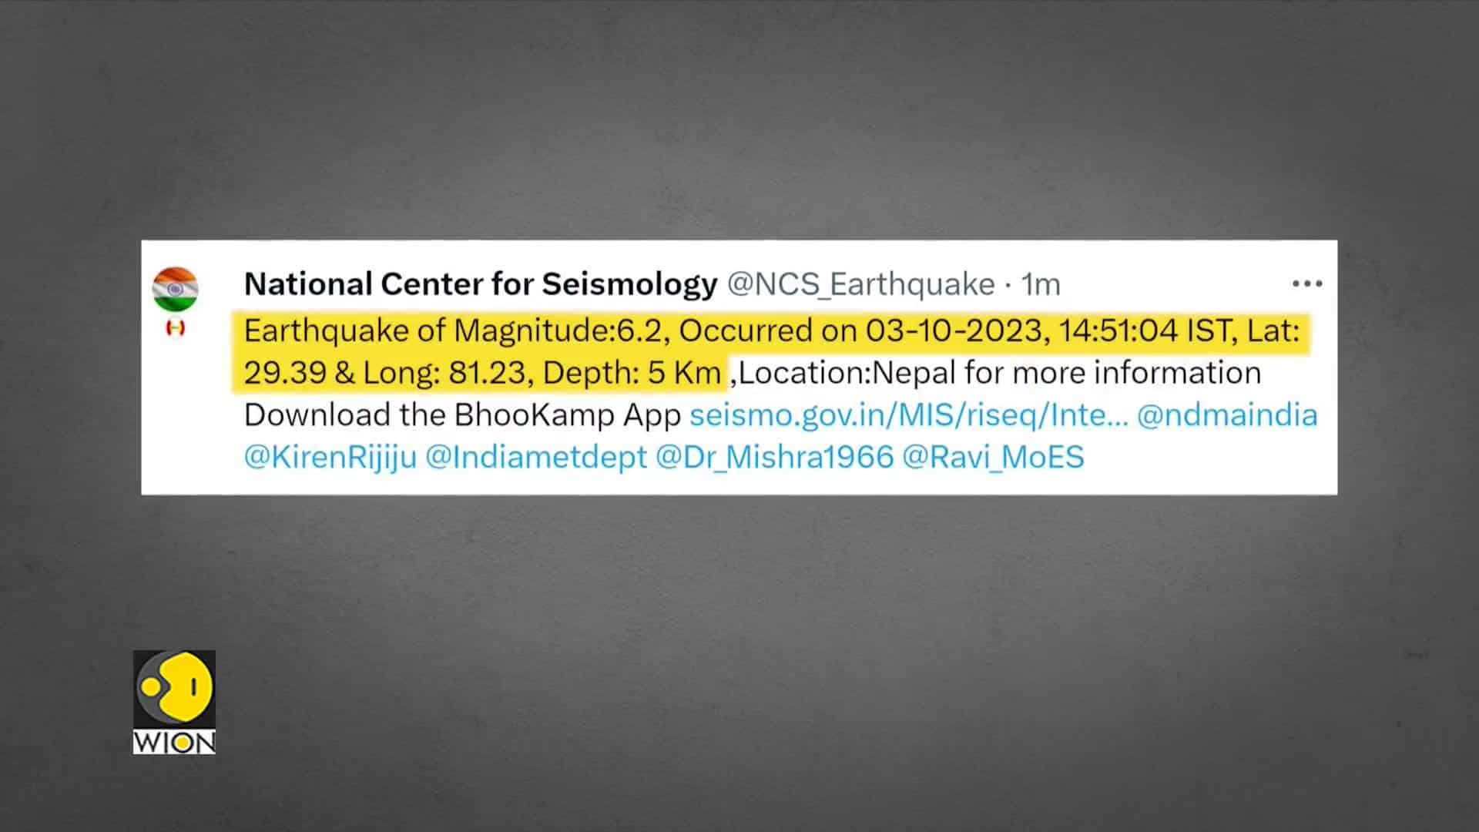Open the @Indiametdept mention
1479x832 pixels.
[x=536, y=457]
